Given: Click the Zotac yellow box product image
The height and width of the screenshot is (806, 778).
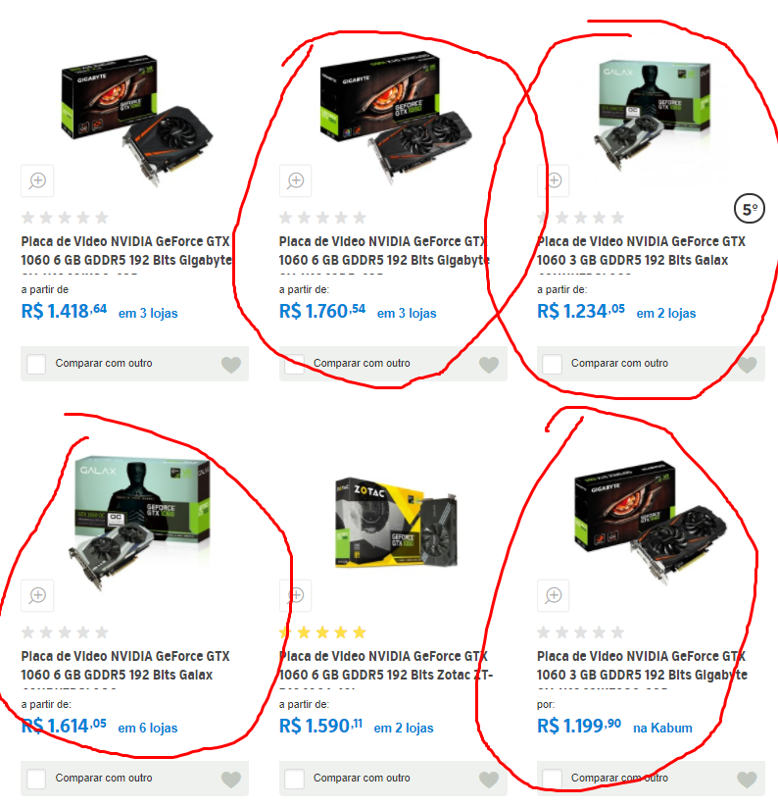Looking at the screenshot, I should point(396,522).
